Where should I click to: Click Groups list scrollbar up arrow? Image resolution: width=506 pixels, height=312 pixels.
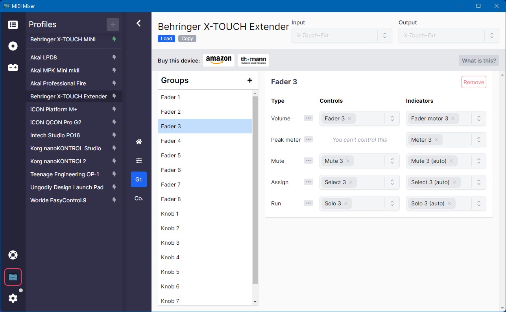[255, 93]
